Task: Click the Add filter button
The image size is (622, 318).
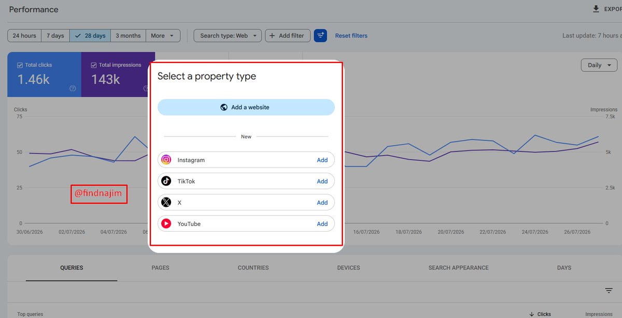Action: pos(288,36)
